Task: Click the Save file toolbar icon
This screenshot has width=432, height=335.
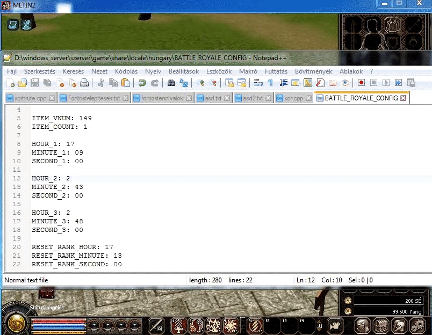Action: [x=35, y=83]
